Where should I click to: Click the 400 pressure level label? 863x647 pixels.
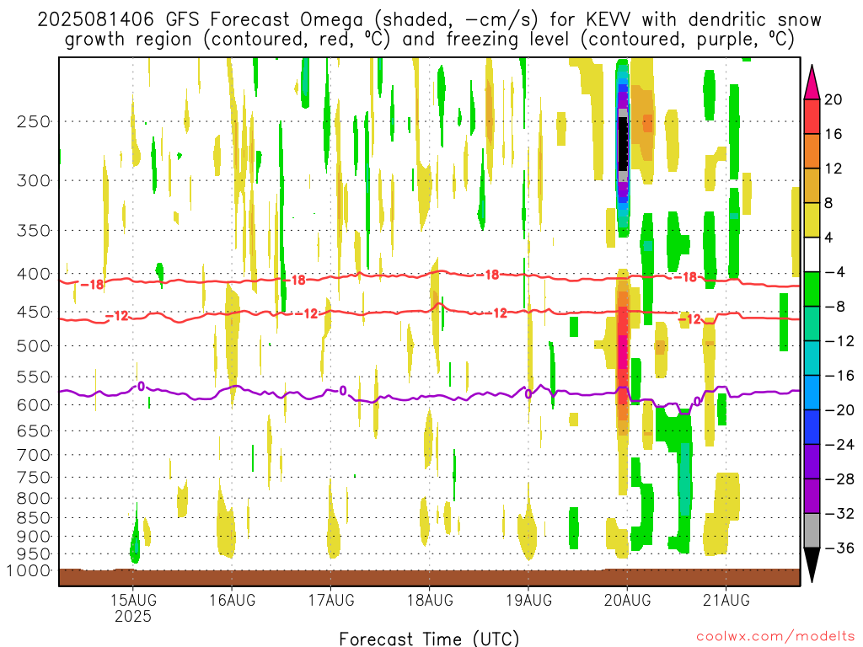[x=34, y=274]
